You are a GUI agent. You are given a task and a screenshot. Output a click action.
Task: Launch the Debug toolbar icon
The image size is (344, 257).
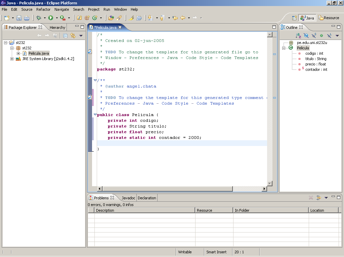point(38,18)
